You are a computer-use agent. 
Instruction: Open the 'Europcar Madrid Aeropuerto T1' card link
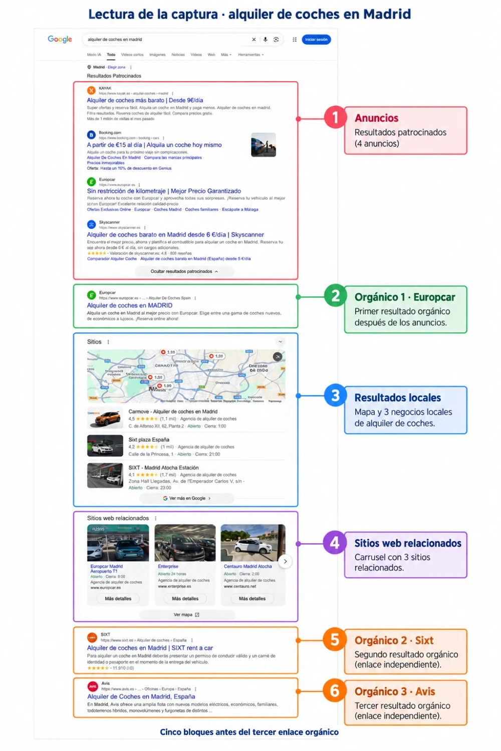coord(106,569)
